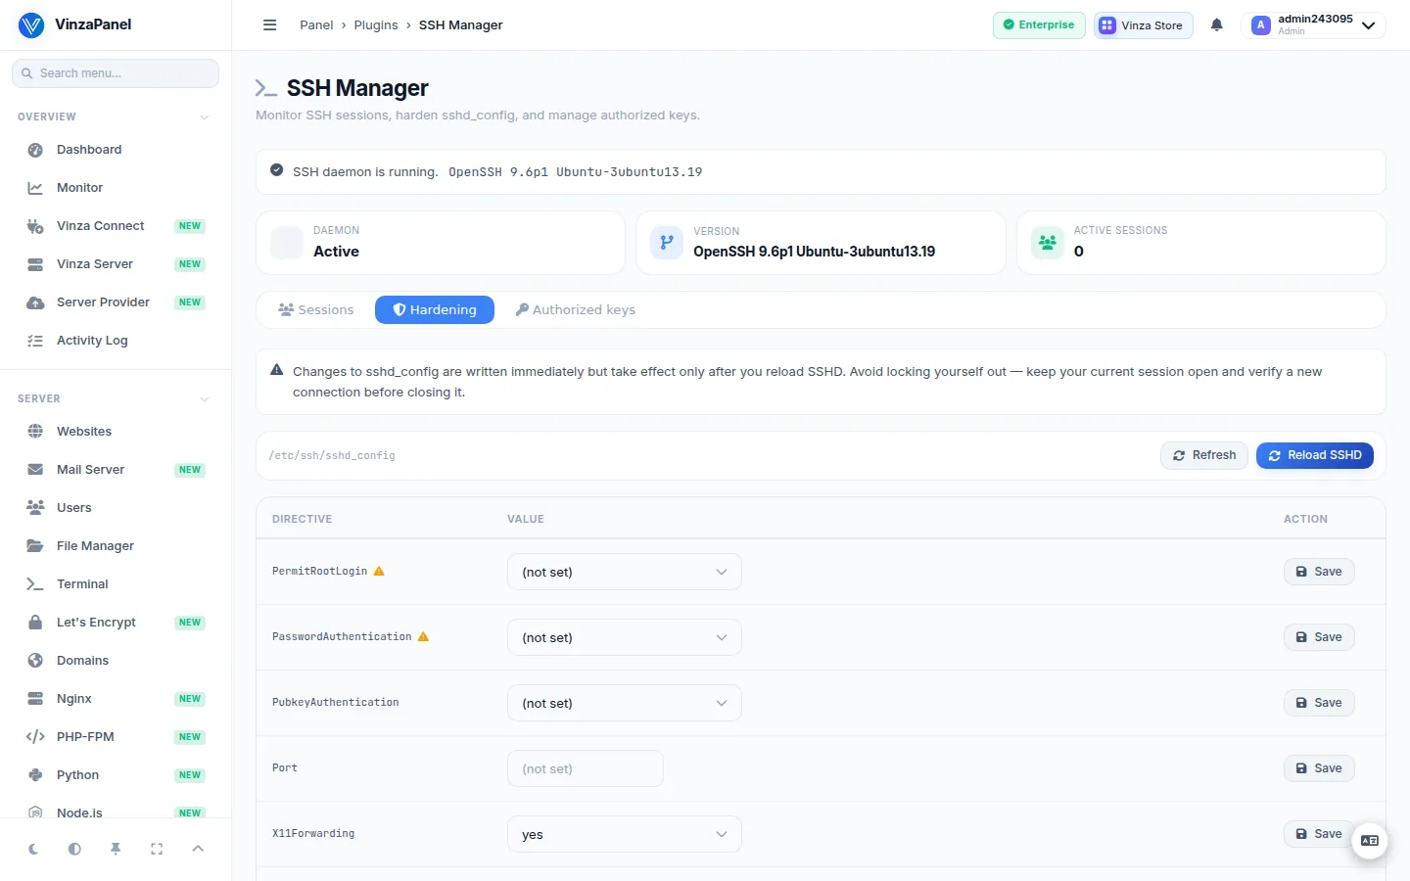This screenshot has height=881, width=1410.
Task: Click Refresh button
Action: pyautogui.click(x=1204, y=455)
